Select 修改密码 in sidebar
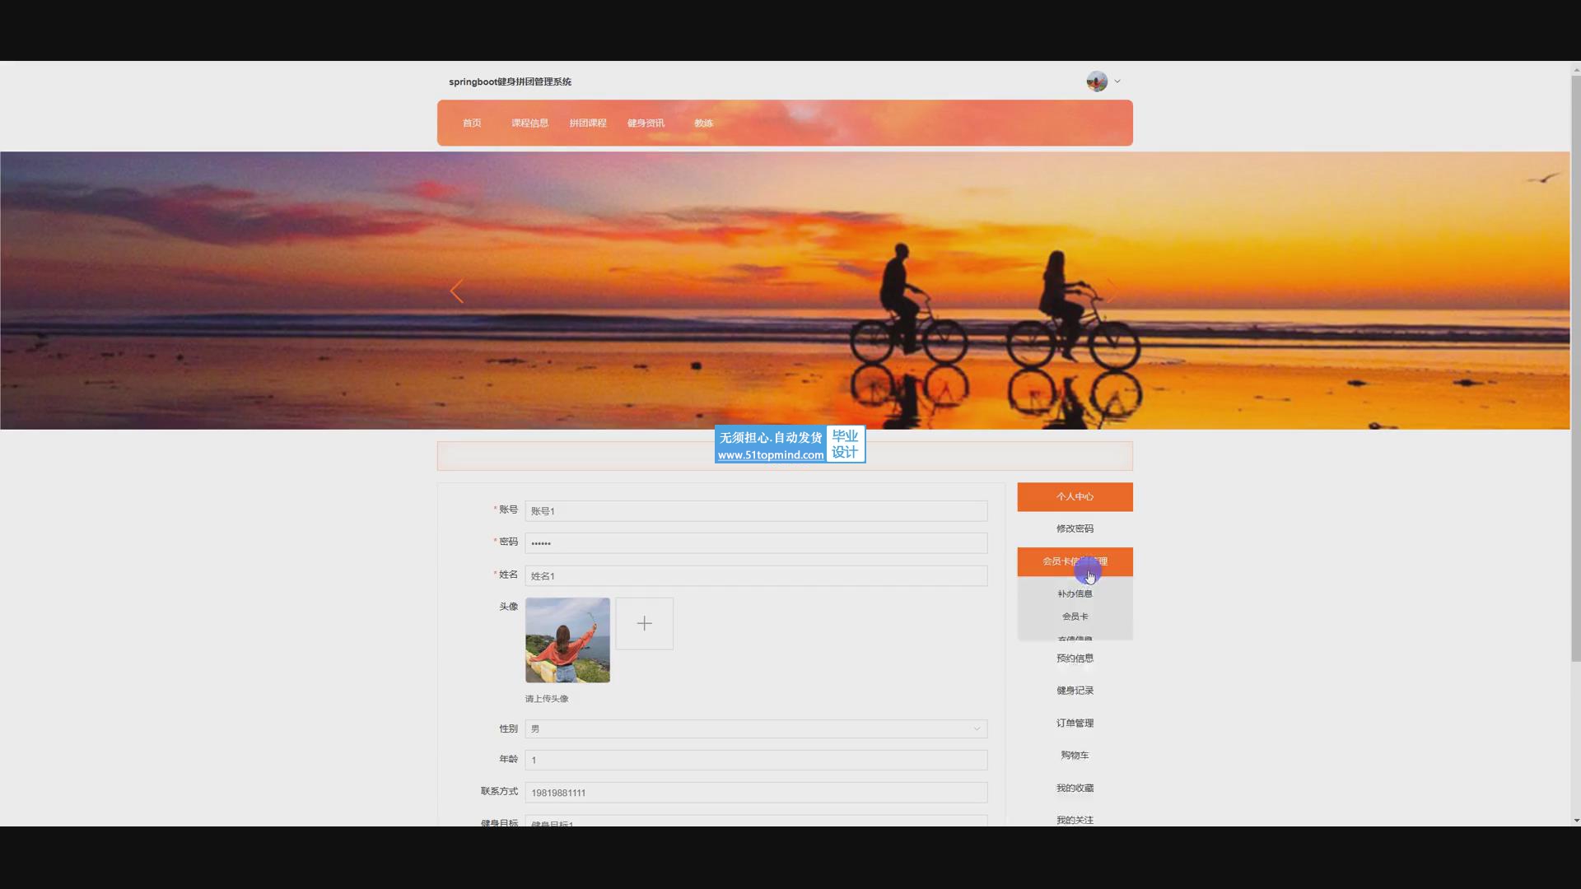The image size is (1581, 889). coord(1075,528)
